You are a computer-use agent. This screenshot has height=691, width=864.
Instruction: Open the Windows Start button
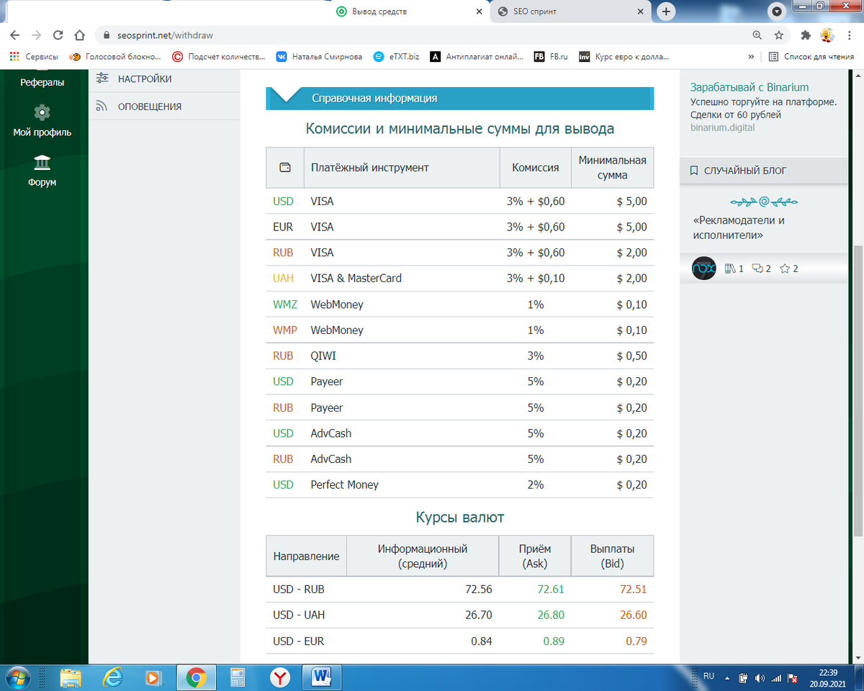pyautogui.click(x=17, y=677)
